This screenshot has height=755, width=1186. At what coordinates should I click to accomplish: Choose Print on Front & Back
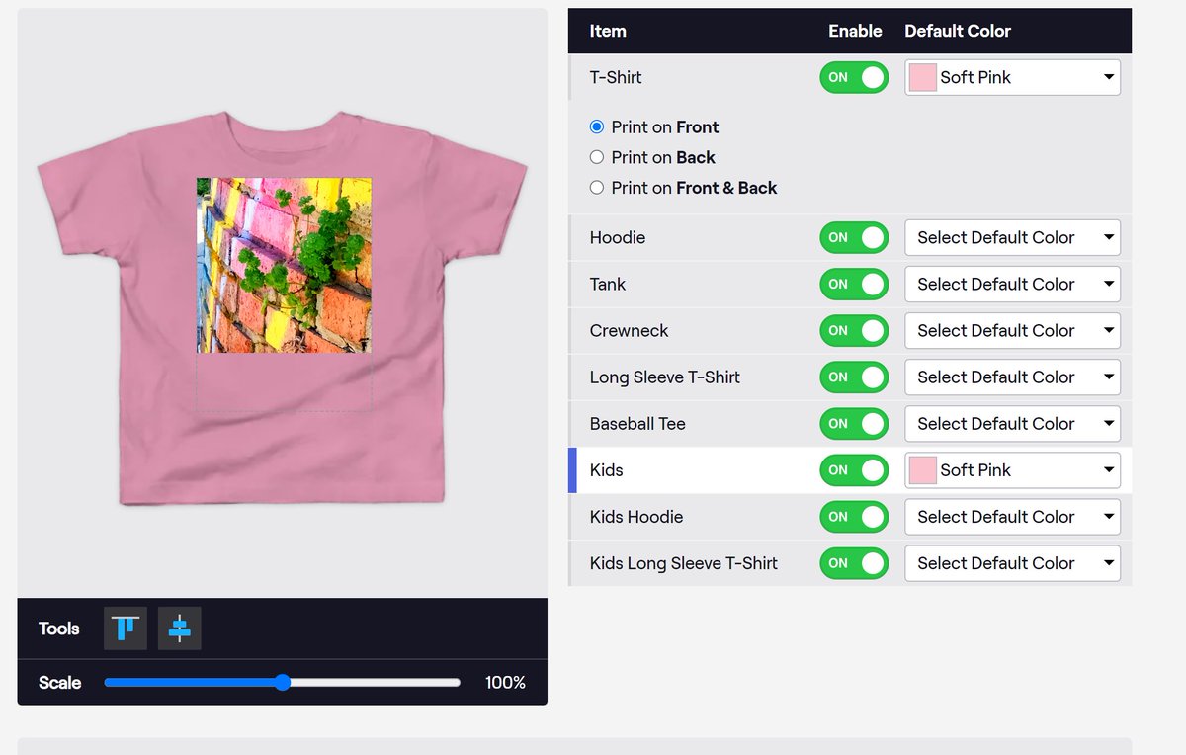click(x=595, y=188)
